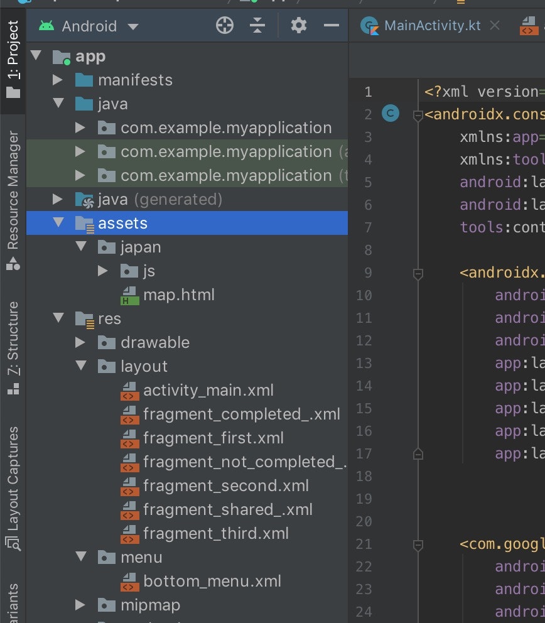Select the app module icon
Screen dimensions: 545x623
[62, 57]
